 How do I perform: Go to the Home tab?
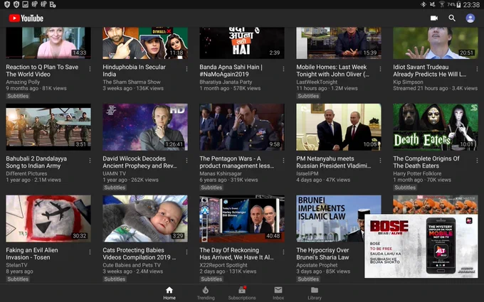(169, 293)
